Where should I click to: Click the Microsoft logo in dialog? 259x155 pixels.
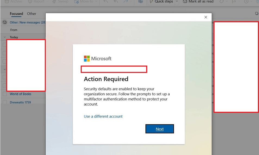98,59
